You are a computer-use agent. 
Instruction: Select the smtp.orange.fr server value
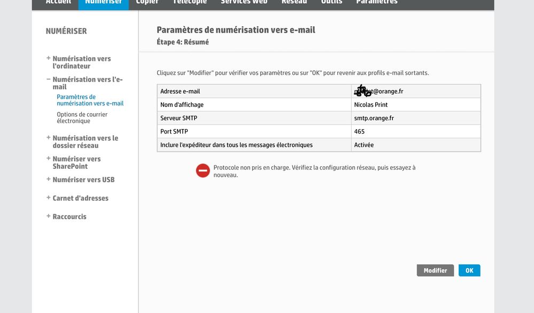(x=374, y=118)
